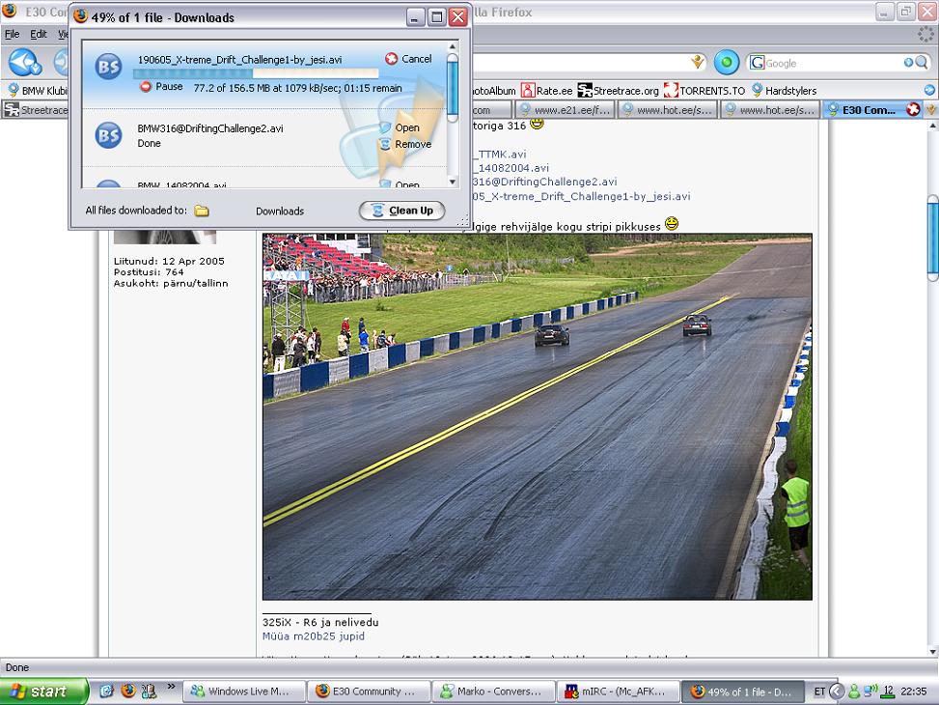The image size is (939, 705).
Task: Open the address bar bookmark dropdown icon
Action: click(x=697, y=62)
